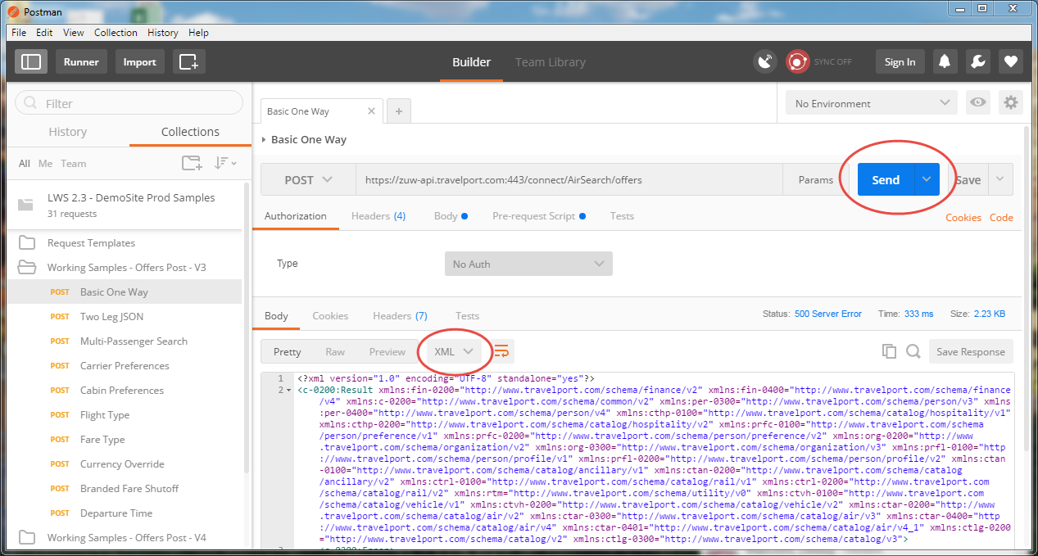Open the File menu
Viewport: 1038px width, 556px height.
[x=19, y=33]
